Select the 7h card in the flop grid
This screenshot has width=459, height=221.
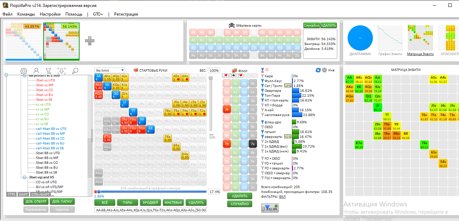coord(227,144)
